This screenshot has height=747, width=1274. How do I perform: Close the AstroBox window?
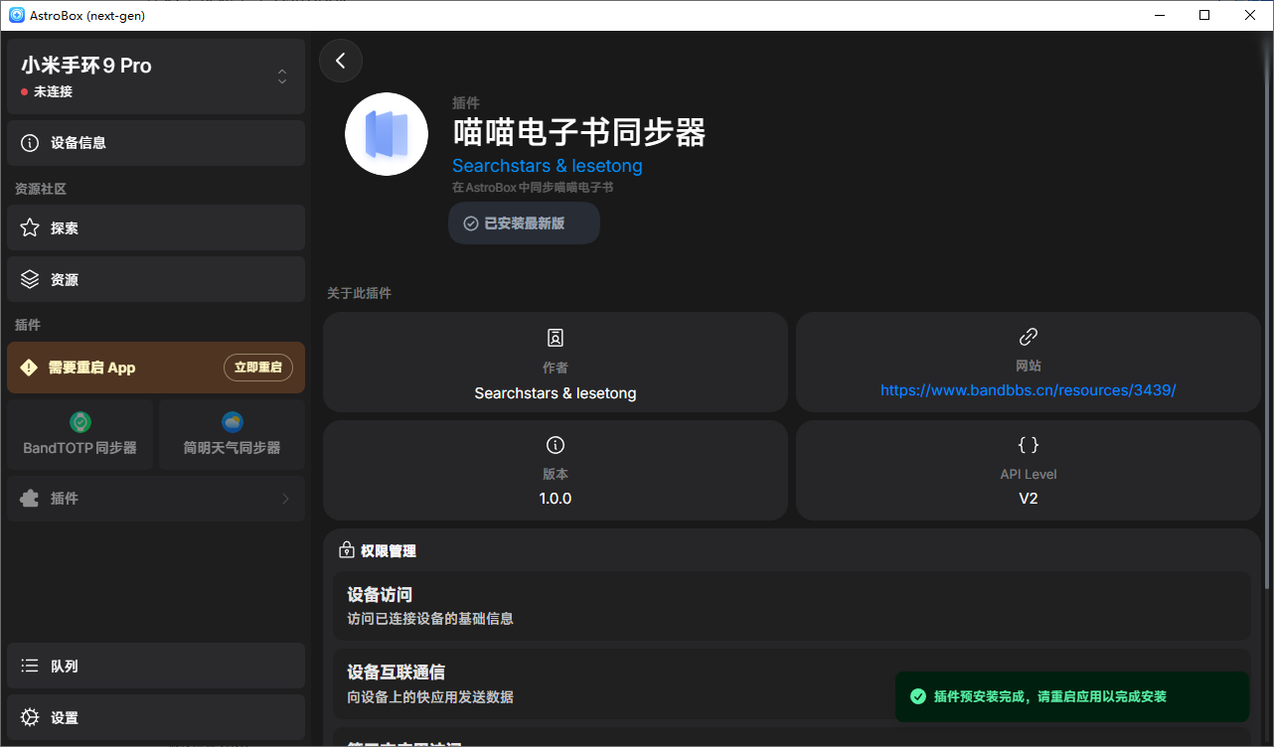tap(1251, 15)
